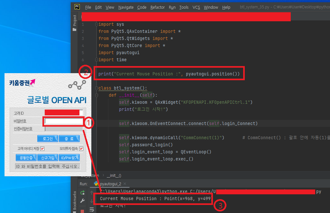Open the Tools menu
This screenshot has width=330, height=213.
184,7
